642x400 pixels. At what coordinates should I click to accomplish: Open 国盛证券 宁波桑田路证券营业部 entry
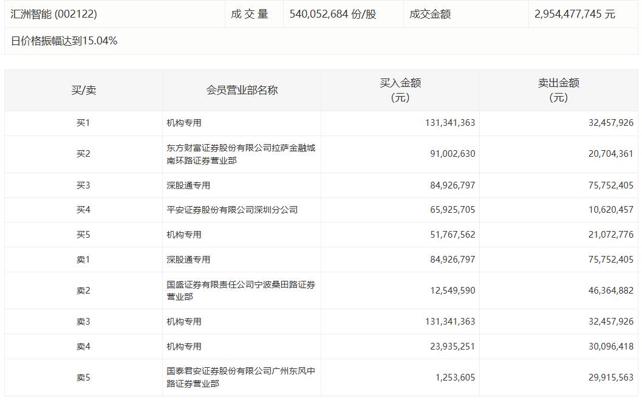(241, 291)
